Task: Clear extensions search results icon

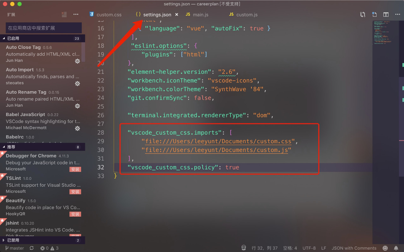Action: click(x=64, y=15)
